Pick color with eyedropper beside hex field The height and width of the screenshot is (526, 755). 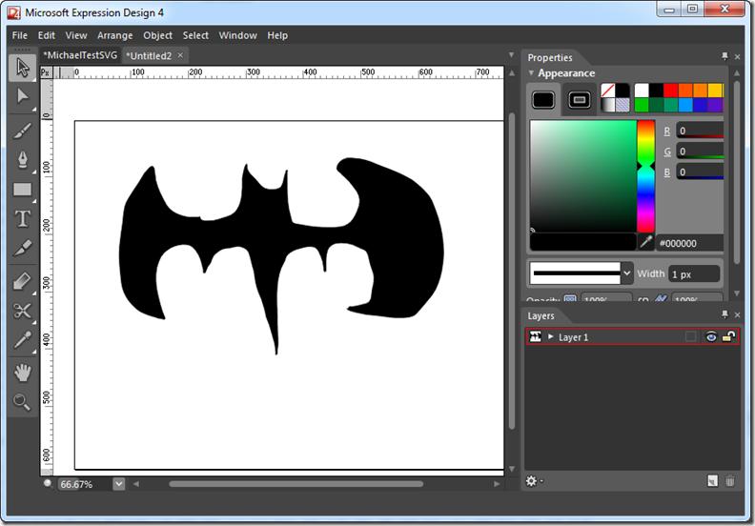click(x=645, y=242)
